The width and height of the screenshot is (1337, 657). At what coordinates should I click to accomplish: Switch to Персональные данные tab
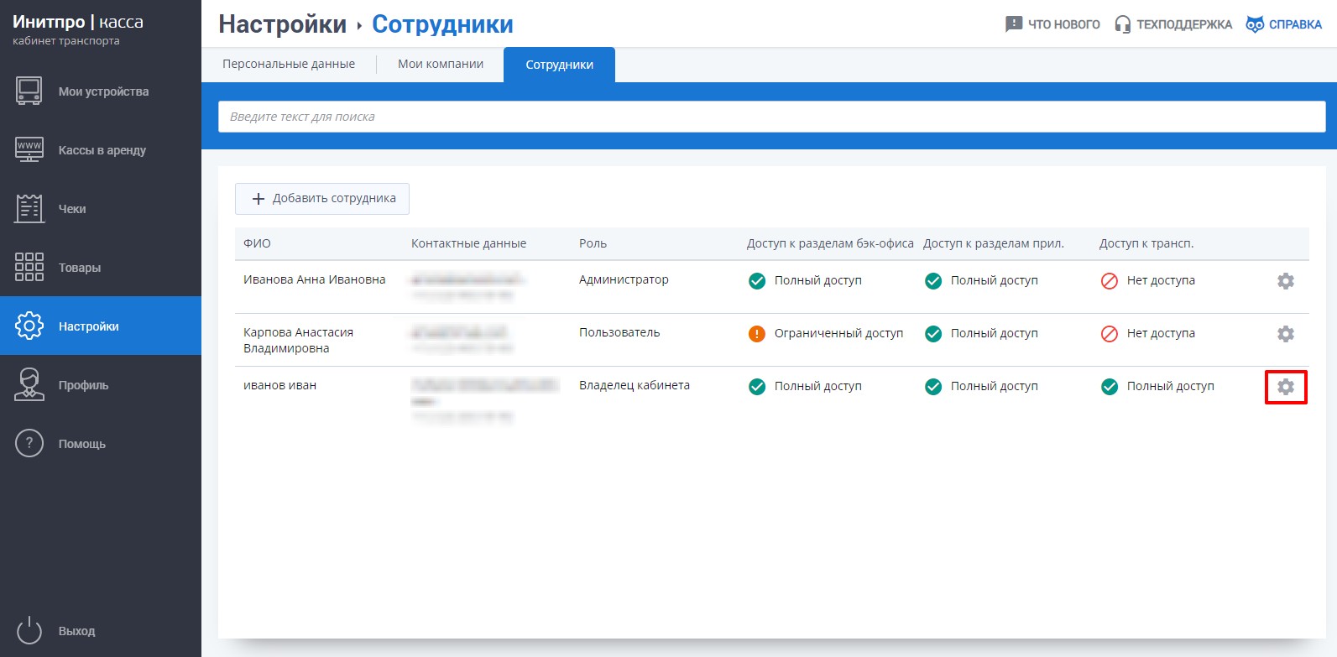tap(289, 64)
